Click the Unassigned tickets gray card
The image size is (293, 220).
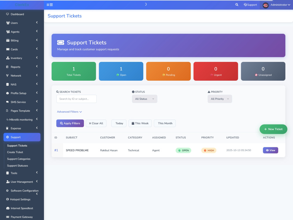(x=263, y=71)
